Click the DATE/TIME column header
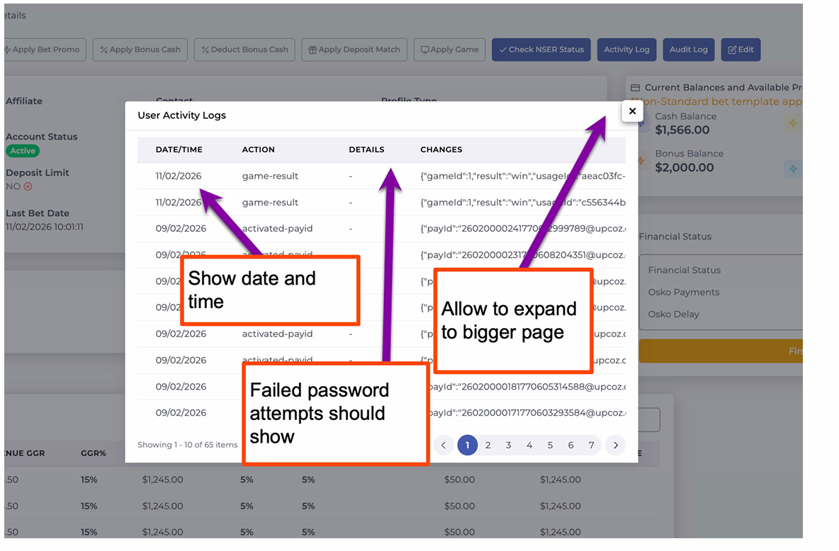Screen dimensions: 839x551 coord(179,149)
